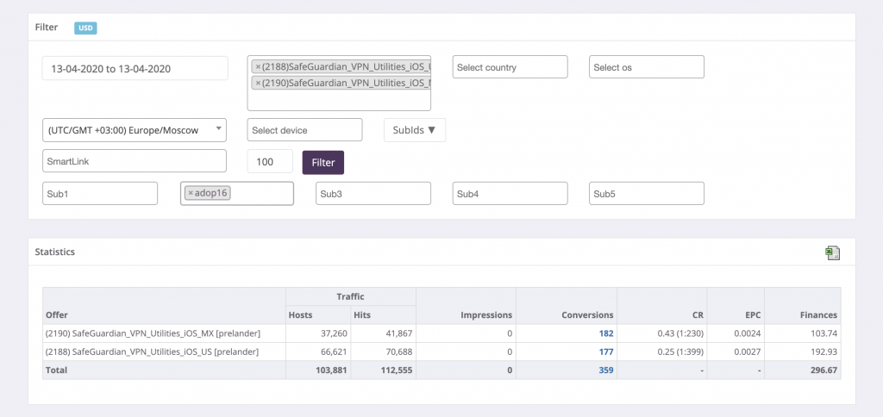
Task: Focus the SmartLink input field
Action: [134, 161]
